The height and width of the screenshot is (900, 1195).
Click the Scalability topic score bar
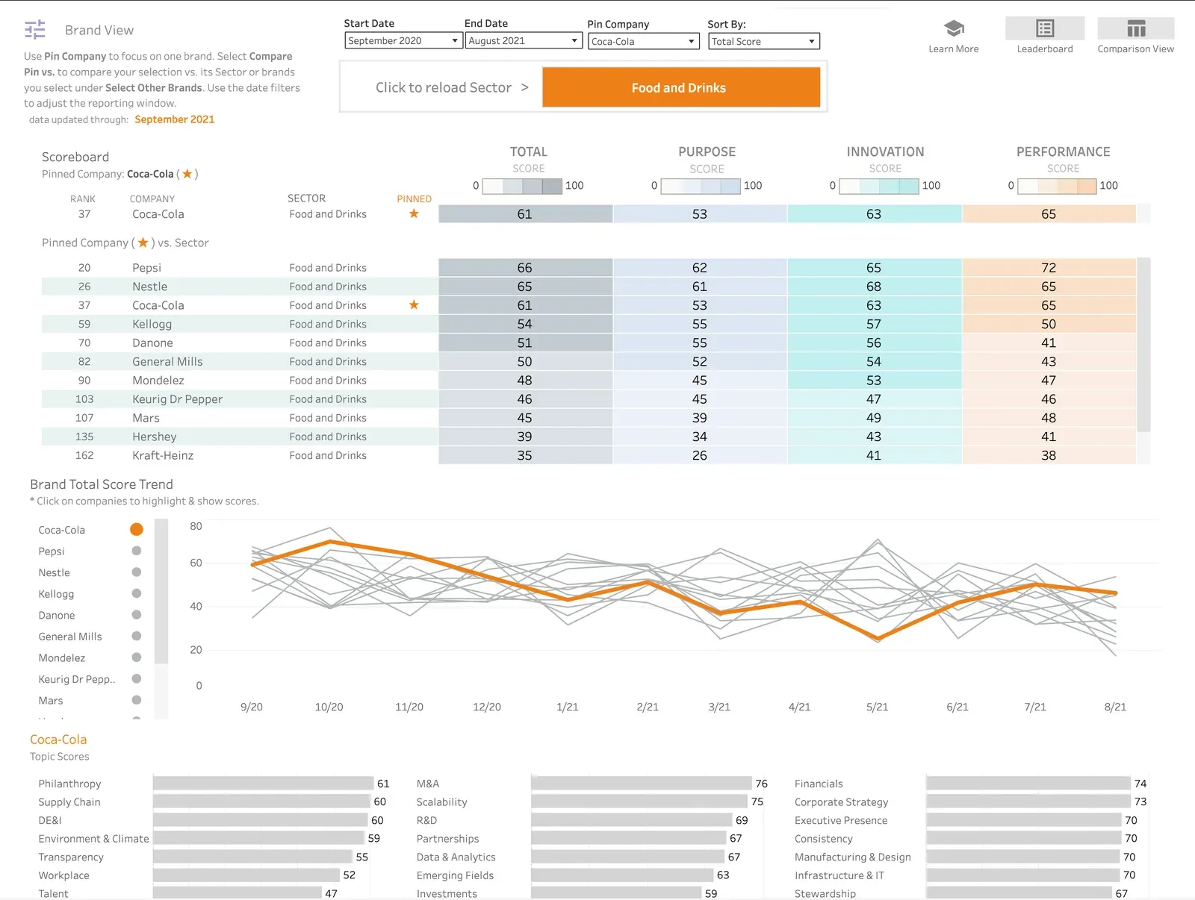pyautogui.click(x=639, y=801)
